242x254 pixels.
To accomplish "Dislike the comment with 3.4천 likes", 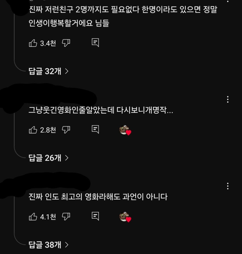I will tap(66, 43).
